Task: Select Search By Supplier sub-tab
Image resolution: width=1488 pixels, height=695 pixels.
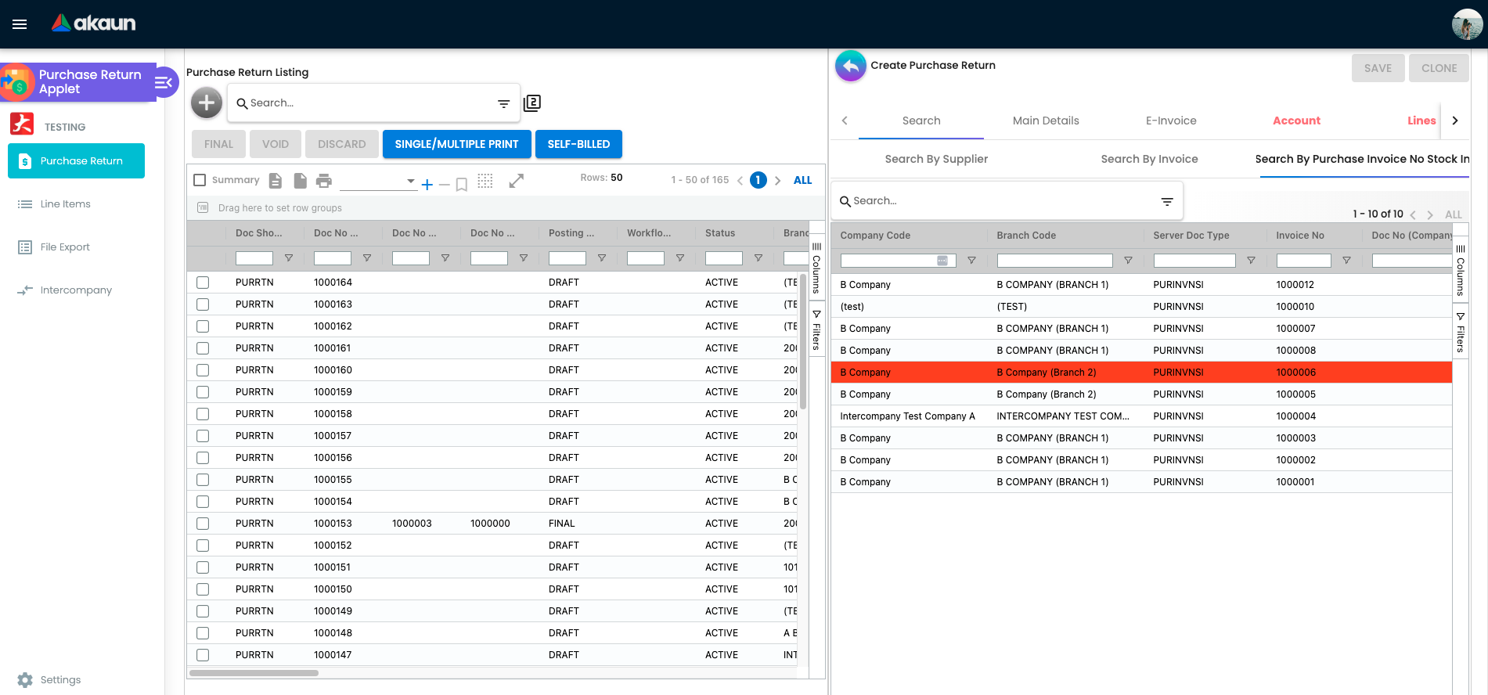Action: [936, 159]
